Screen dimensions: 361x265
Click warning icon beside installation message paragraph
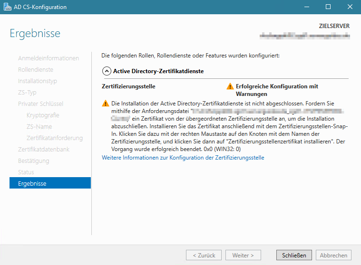click(x=106, y=104)
